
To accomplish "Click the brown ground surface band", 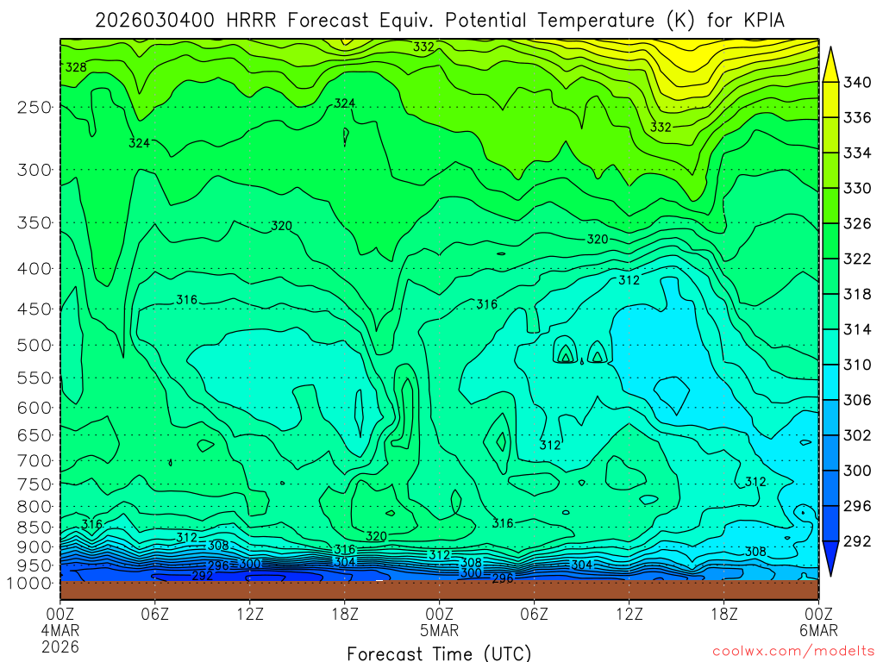I will pos(439,590).
